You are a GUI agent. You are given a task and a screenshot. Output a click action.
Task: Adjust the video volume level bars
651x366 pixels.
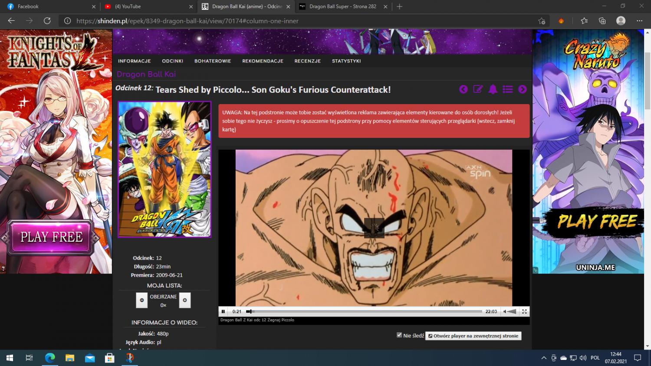[x=512, y=311]
